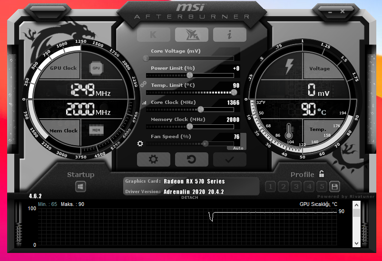Toggle the fan speed Auto button

(238, 148)
